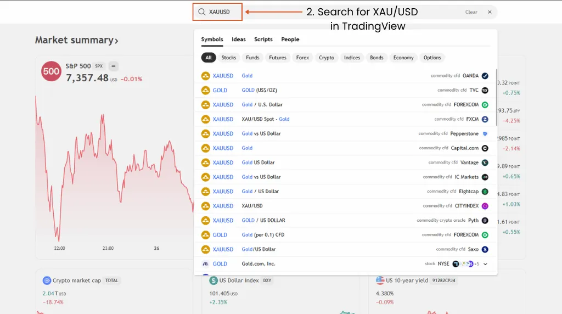The height and width of the screenshot is (314, 562).
Task: Click the Gold.com, Inc. company logo icon
Action: click(205, 264)
